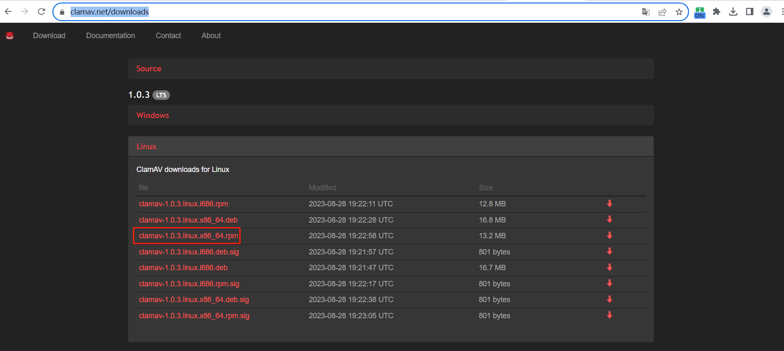Click the clamav-1.0.3.linux.i686.deb link

tap(183, 268)
